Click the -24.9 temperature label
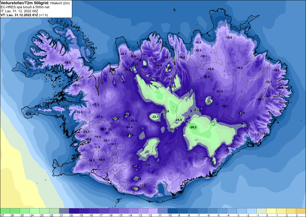306x217 pixels. (x=179, y=120)
